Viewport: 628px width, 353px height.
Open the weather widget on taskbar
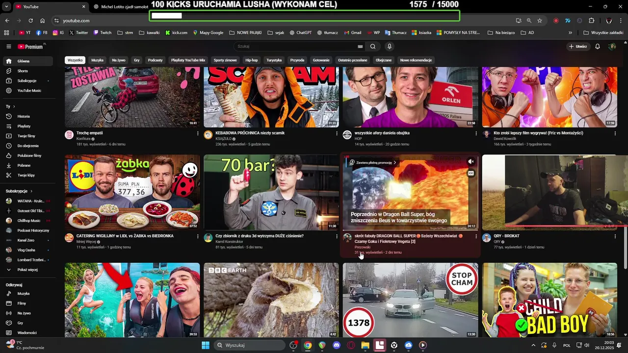(25, 345)
